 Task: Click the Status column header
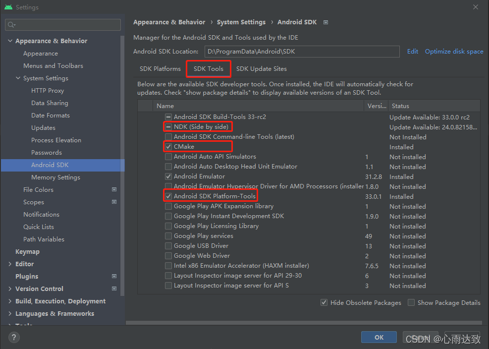[x=434, y=106]
